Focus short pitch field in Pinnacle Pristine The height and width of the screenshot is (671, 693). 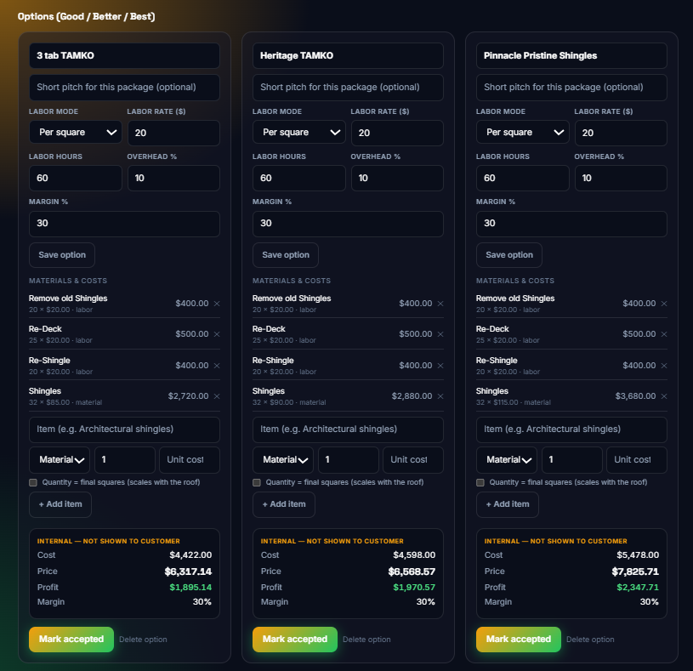572,88
